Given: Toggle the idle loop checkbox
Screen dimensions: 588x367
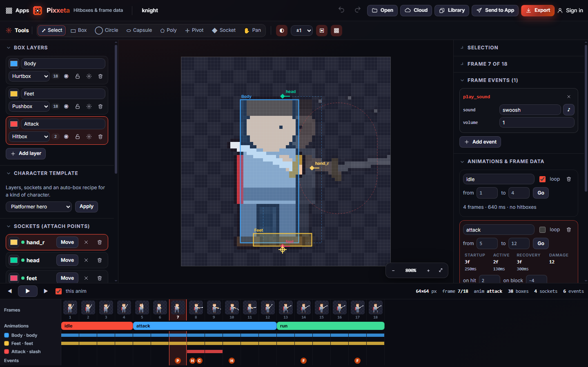Looking at the screenshot, I should 542,179.
